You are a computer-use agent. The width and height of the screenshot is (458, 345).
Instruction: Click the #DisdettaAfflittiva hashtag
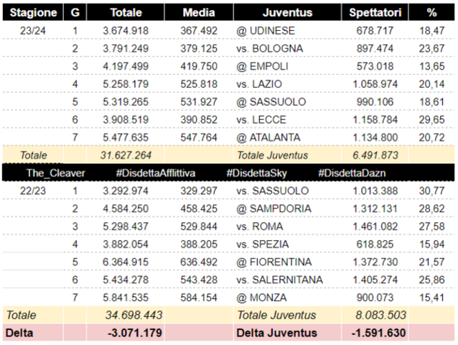pos(155,173)
